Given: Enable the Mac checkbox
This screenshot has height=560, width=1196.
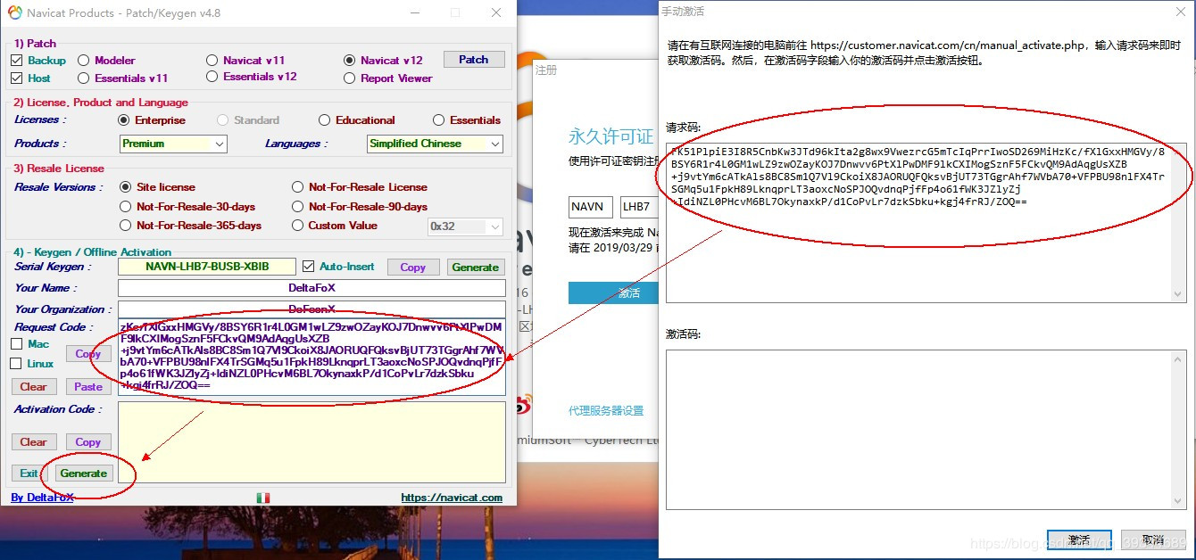Looking at the screenshot, I should click(16, 344).
